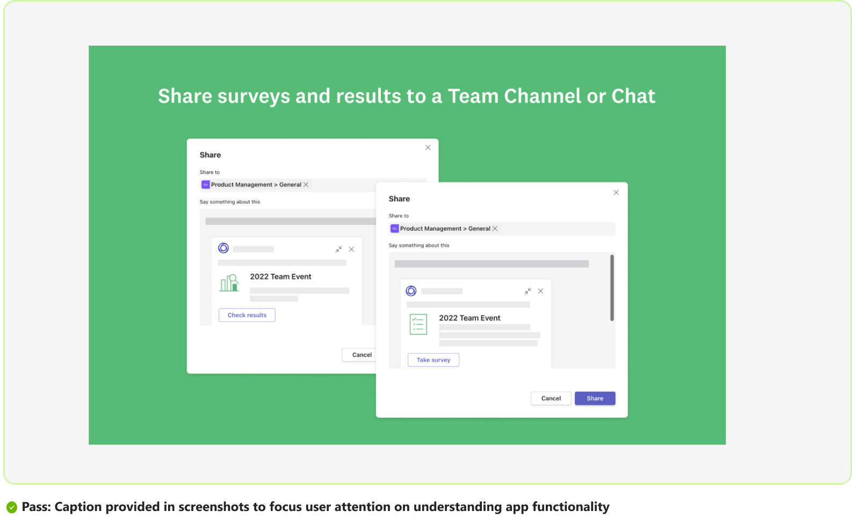
Task: Click the results bar chart icon
Action: click(x=229, y=283)
